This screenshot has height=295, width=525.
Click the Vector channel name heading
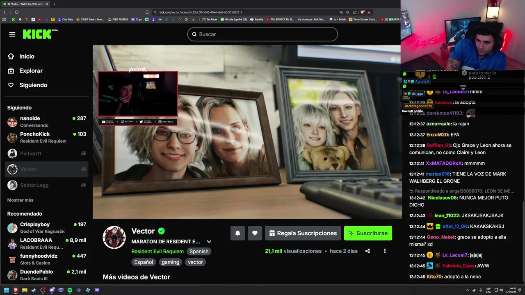point(143,231)
